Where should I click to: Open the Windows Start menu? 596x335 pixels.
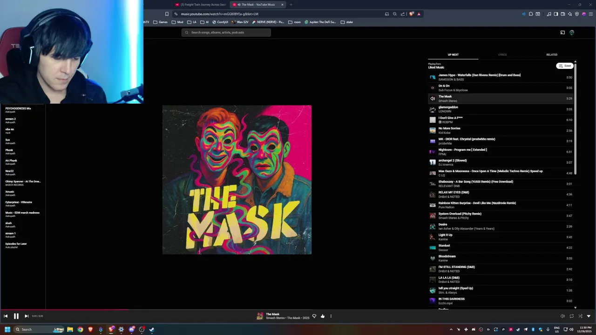pos(7,329)
